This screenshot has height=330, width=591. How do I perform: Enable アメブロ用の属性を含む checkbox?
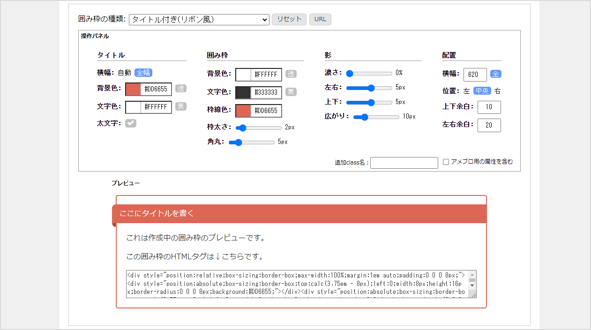[x=446, y=162]
